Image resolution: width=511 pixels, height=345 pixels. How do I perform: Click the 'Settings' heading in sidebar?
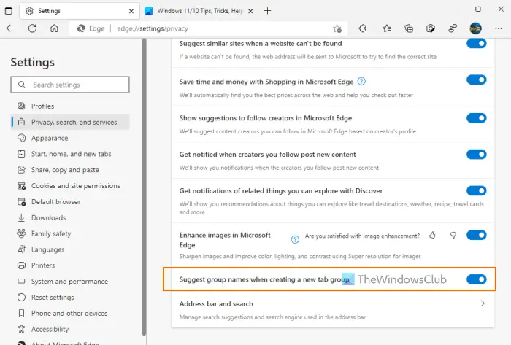click(x=33, y=62)
